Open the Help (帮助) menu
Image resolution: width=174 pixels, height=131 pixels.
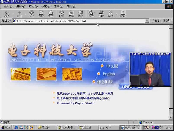71,7
